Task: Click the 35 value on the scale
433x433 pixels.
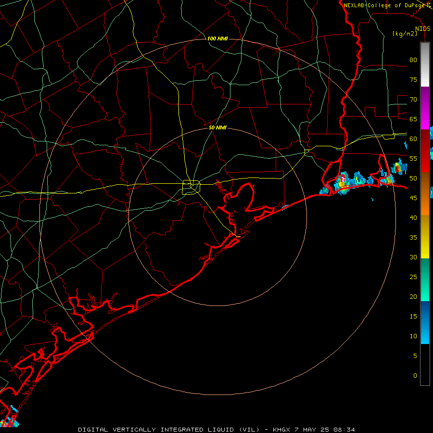Action: point(413,238)
